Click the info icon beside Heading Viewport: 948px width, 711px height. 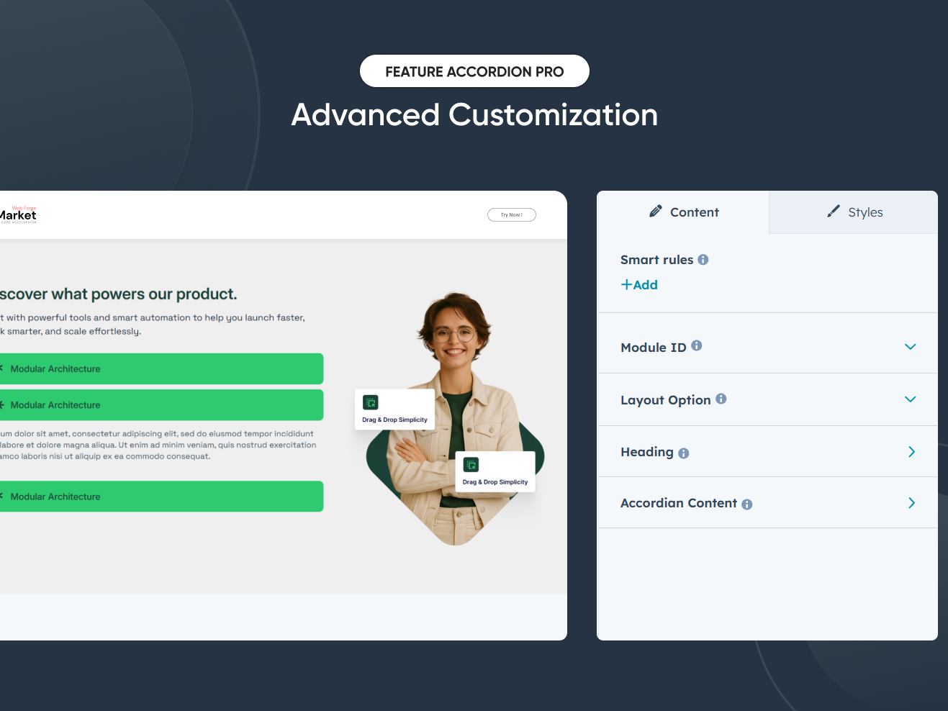pos(683,453)
